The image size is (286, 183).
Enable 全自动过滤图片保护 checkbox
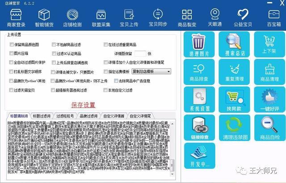coord(11,62)
